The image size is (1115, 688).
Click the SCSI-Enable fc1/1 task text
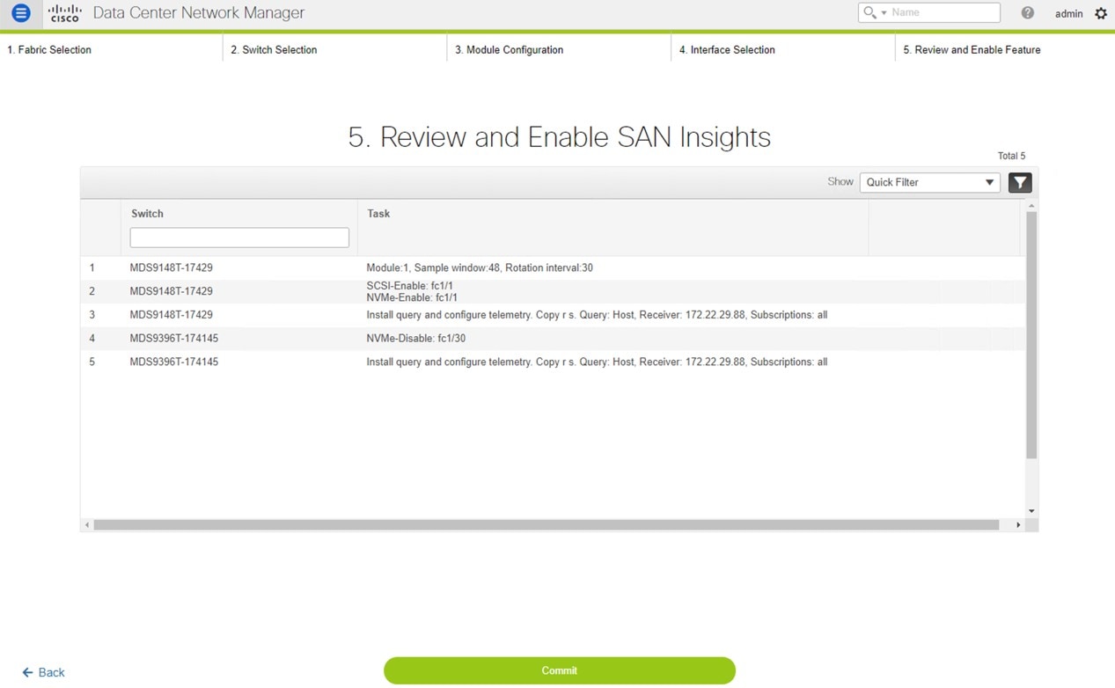pyautogui.click(x=410, y=286)
